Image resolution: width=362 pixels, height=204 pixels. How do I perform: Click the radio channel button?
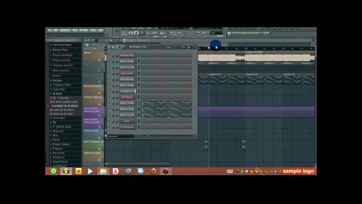(127, 121)
